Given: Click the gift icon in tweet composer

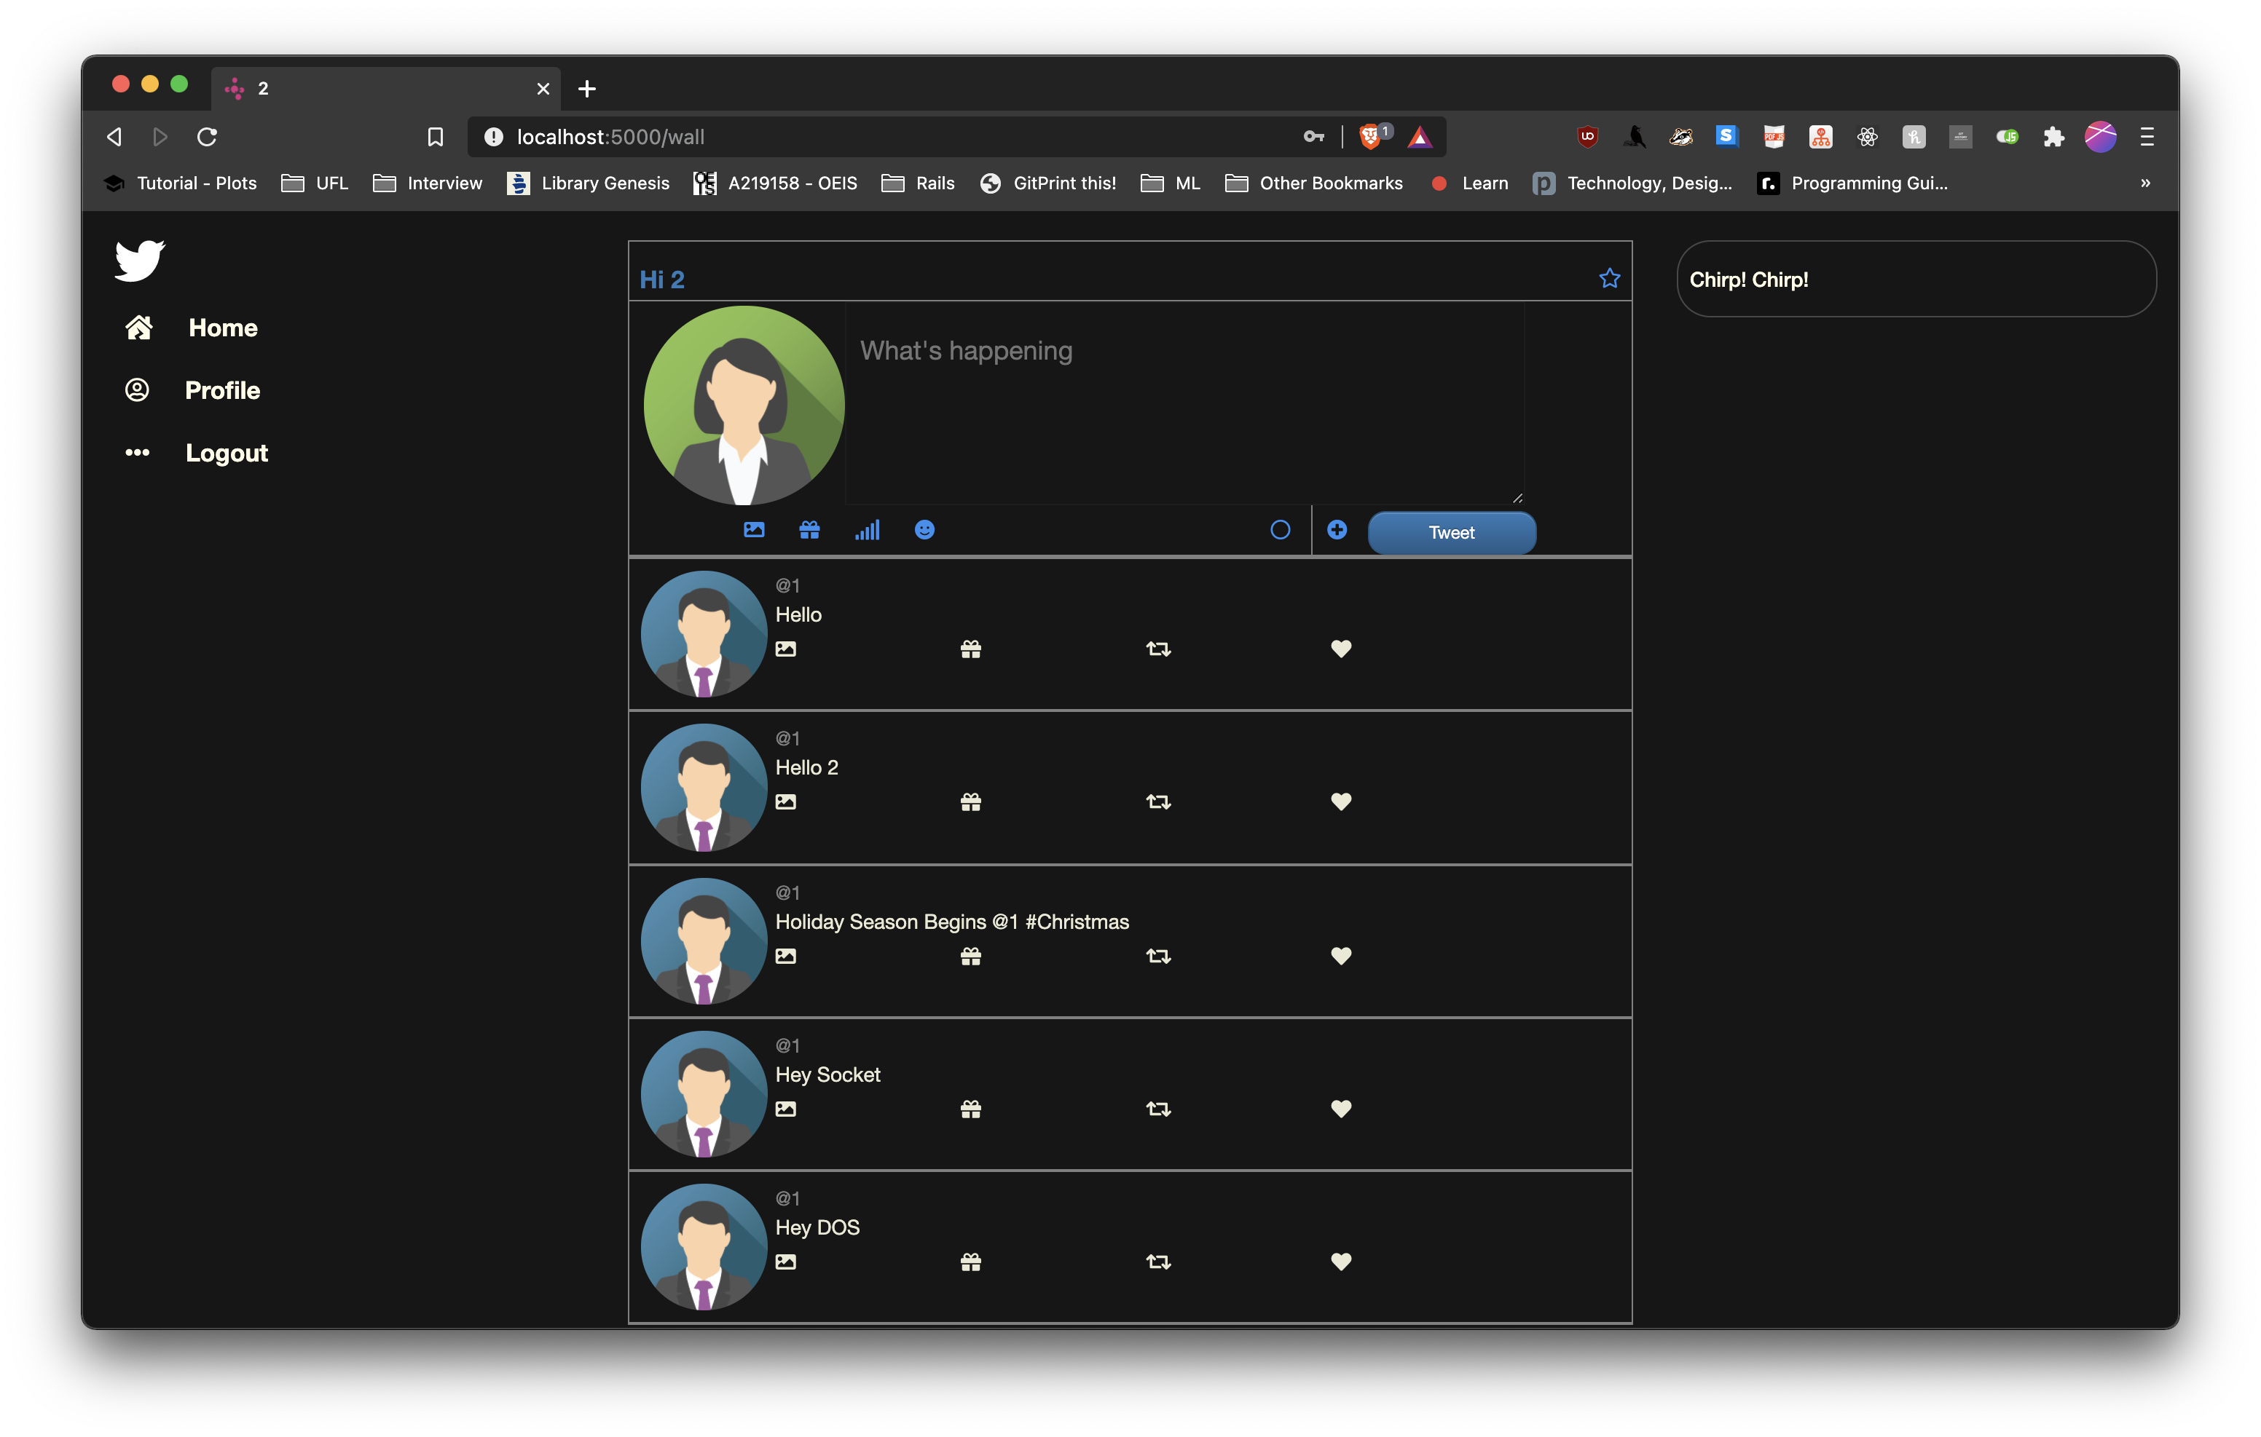Looking at the screenshot, I should click(809, 530).
